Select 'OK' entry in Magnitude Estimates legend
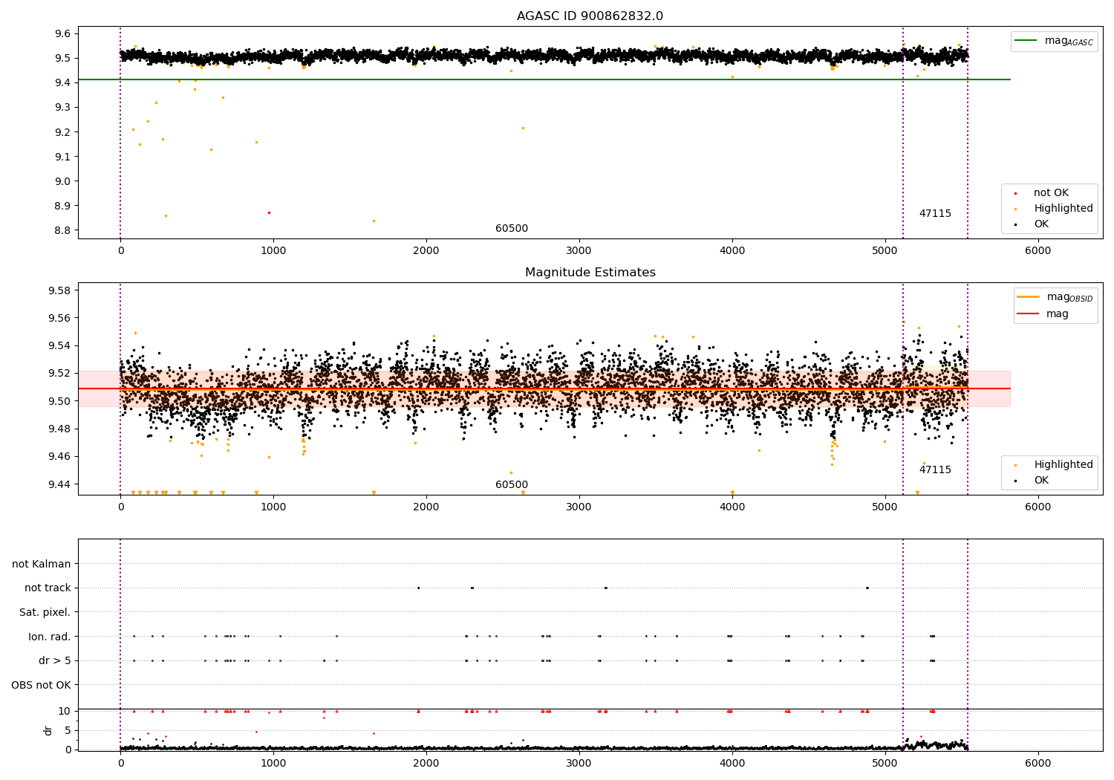The image size is (1114, 780). click(1041, 480)
